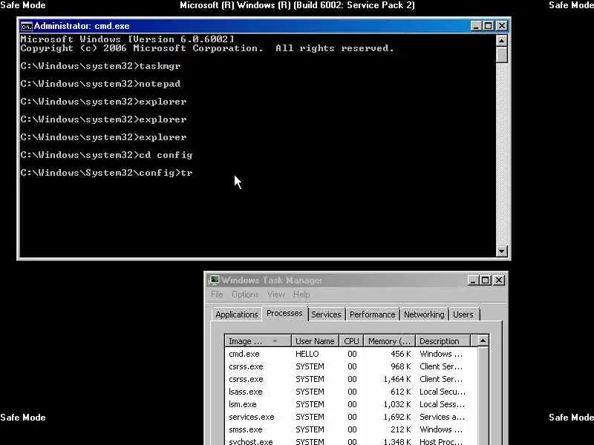This screenshot has width=594, height=445.
Task: Select the cmd.exe process row
Action: tap(351, 354)
